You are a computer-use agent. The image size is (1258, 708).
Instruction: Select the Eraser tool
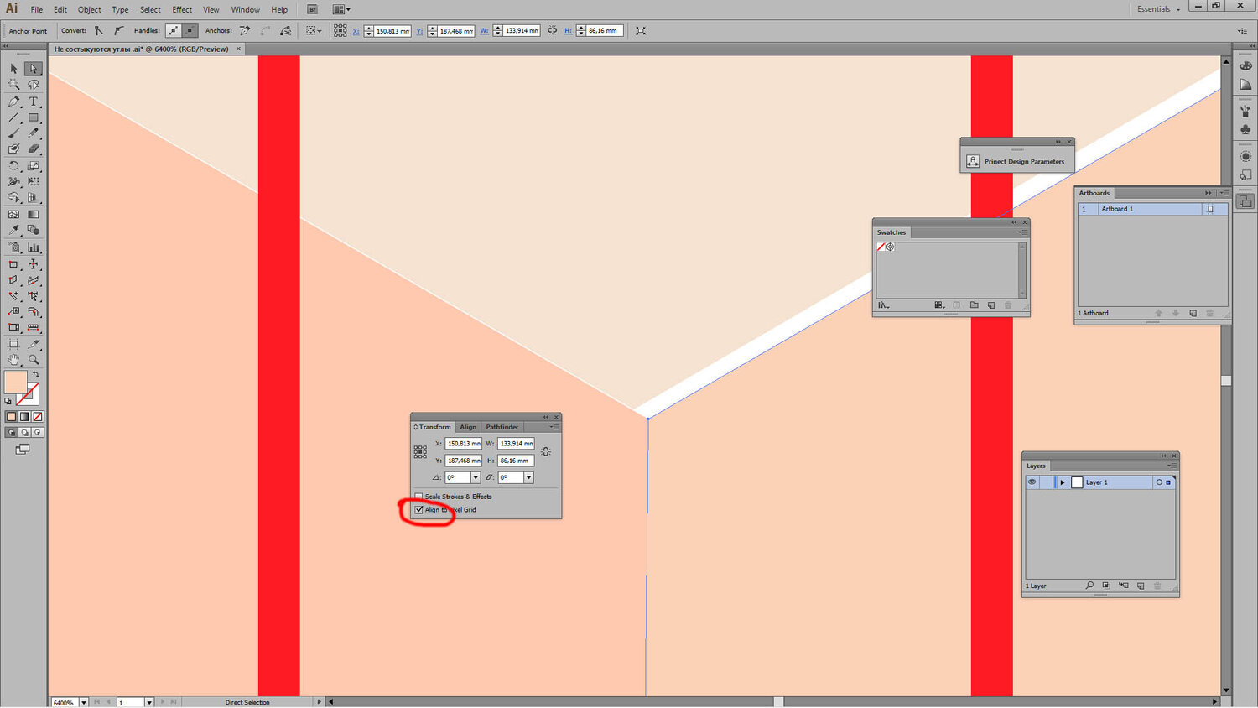[34, 148]
